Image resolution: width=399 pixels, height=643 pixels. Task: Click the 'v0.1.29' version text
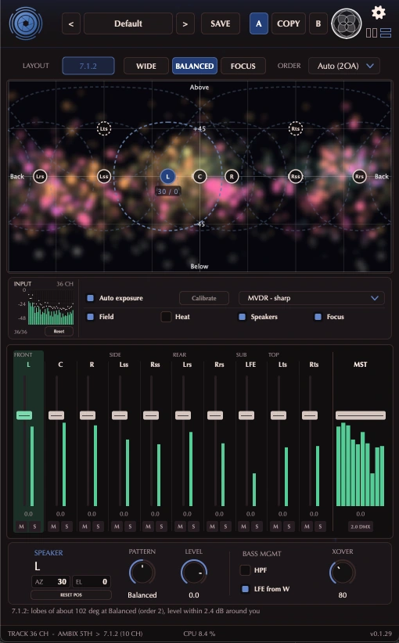(380, 634)
